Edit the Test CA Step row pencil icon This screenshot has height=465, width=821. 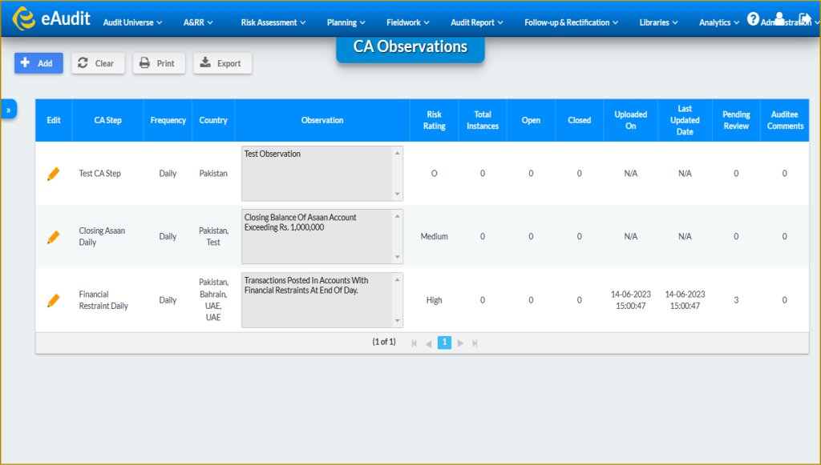tap(54, 174)
